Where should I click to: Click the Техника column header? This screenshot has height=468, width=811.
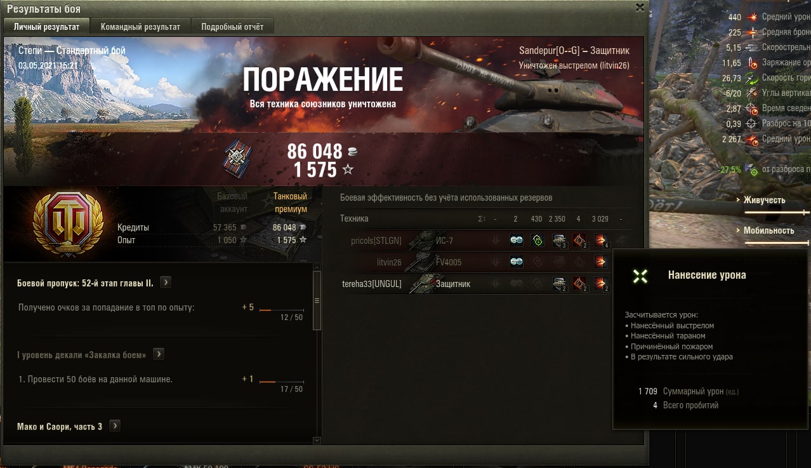click(x=354, y=218)
